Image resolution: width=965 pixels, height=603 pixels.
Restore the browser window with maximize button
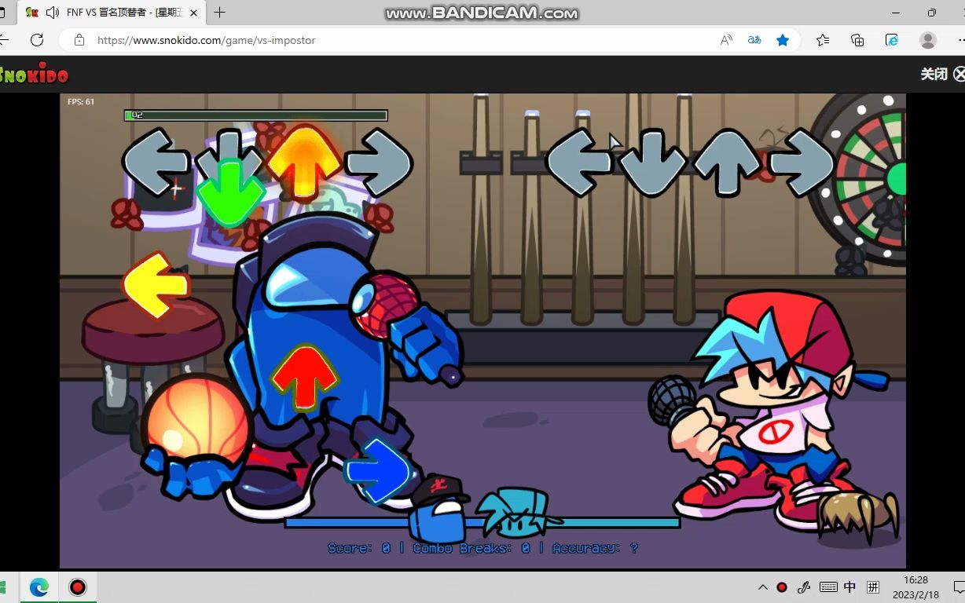click(932, 13)
